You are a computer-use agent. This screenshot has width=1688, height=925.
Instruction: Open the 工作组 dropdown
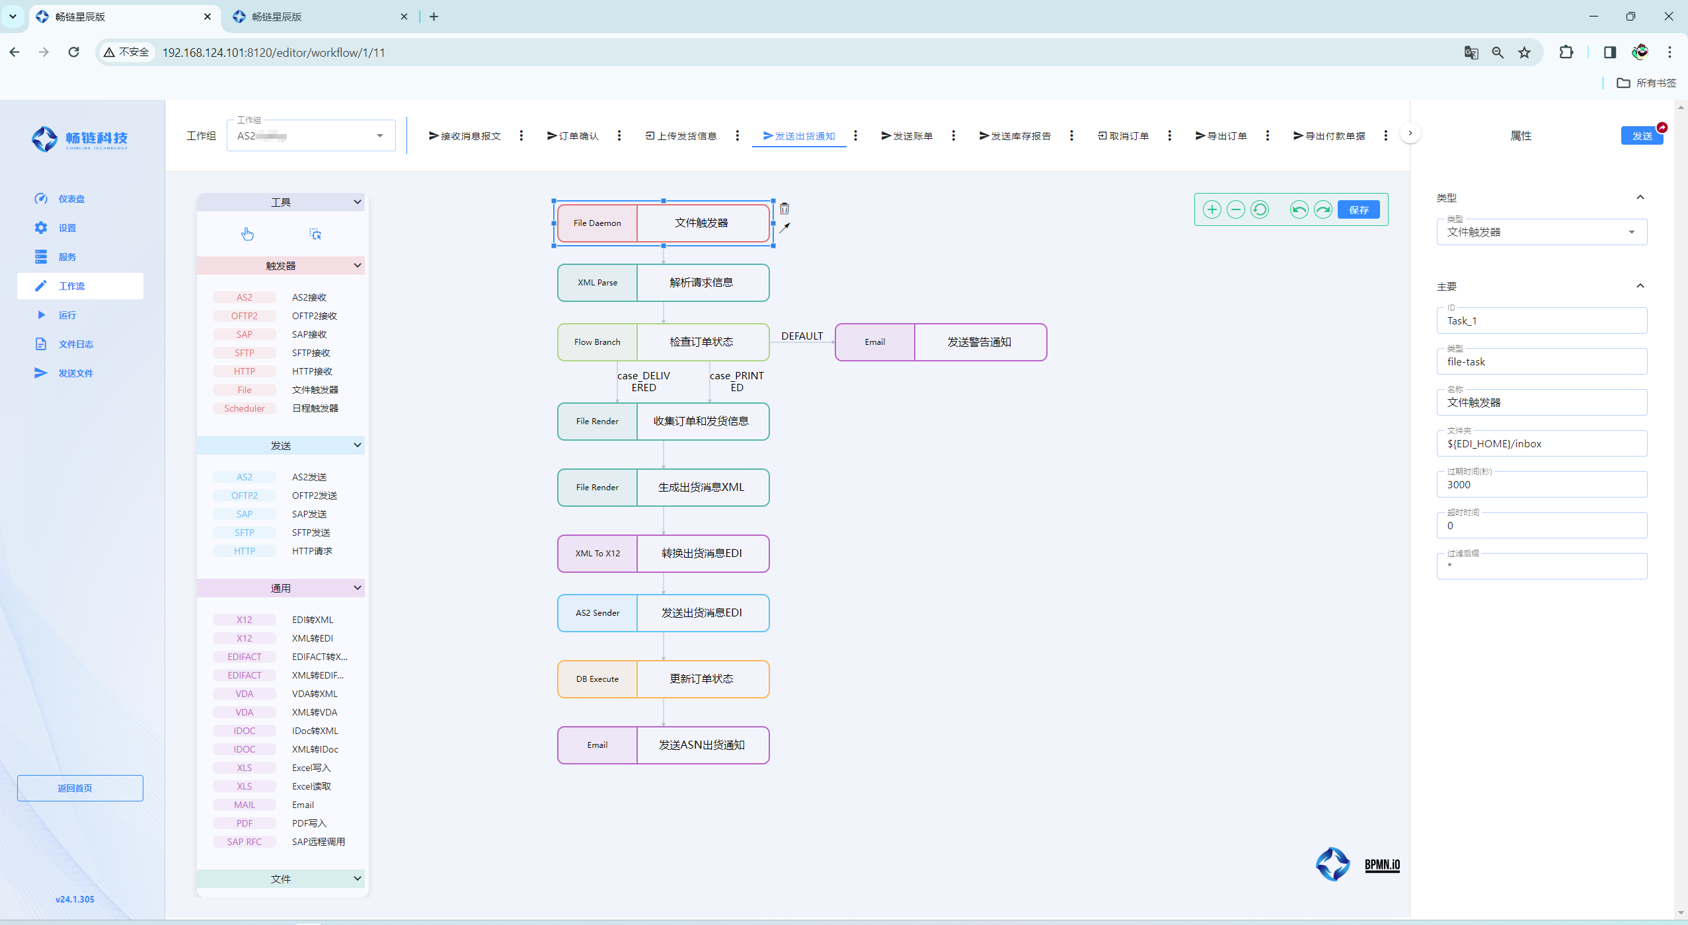click(x=311, y=136)
